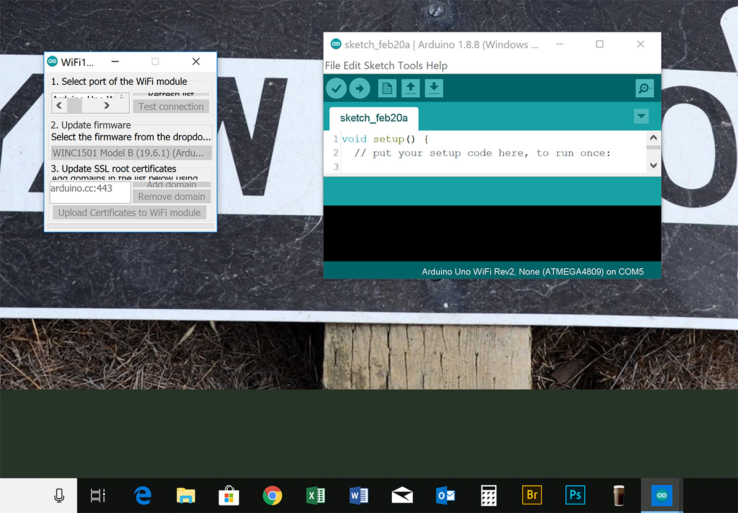The height and width of the screenshot is (513, 738).
Task: Save the sketch with the Save icon
Action: pyautogui.click(x=434, y=89)
